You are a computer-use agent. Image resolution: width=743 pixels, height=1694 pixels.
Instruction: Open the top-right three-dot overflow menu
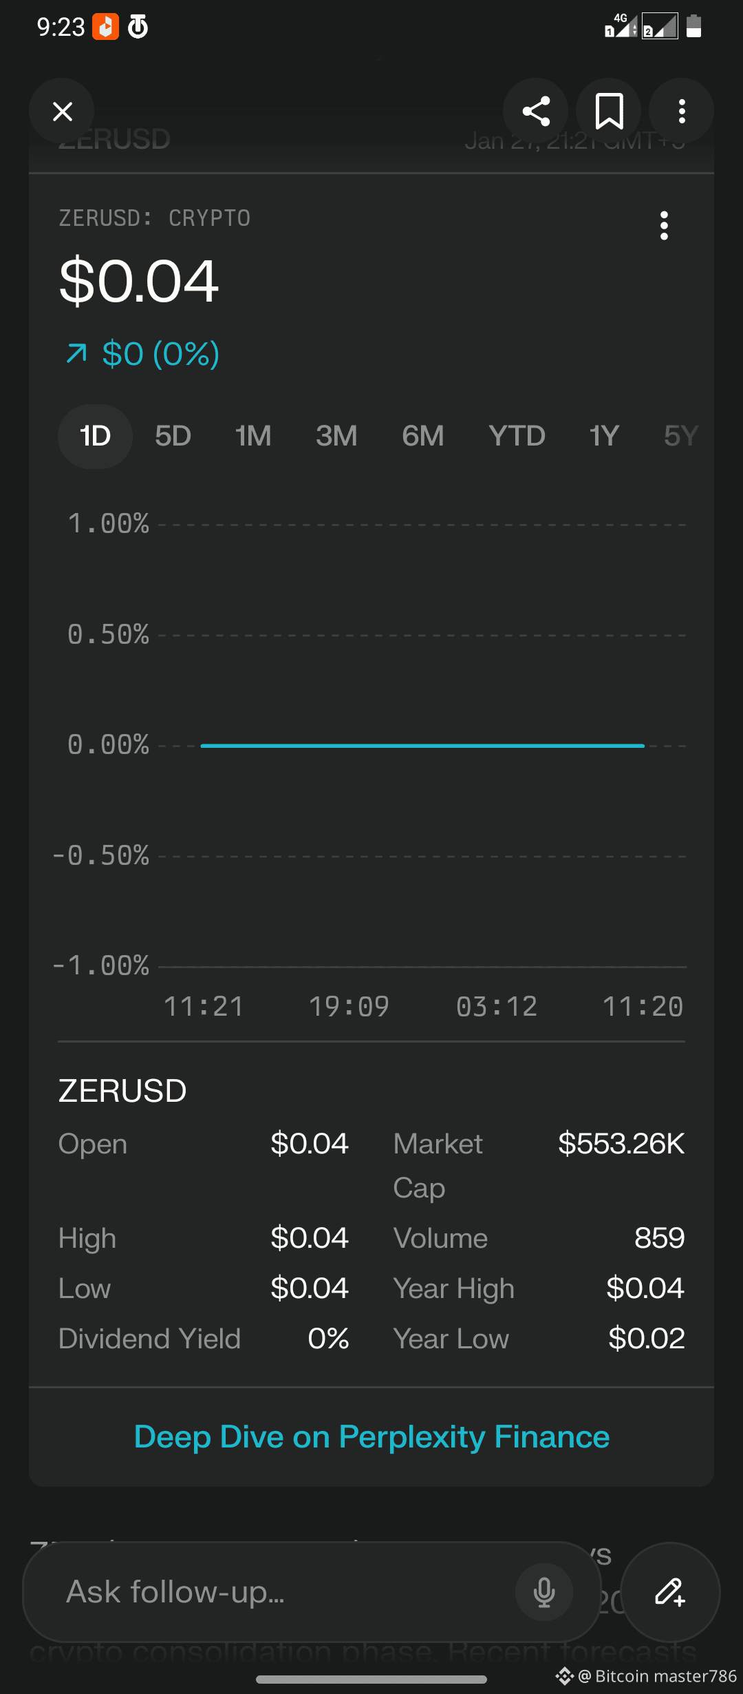point(682,111)
